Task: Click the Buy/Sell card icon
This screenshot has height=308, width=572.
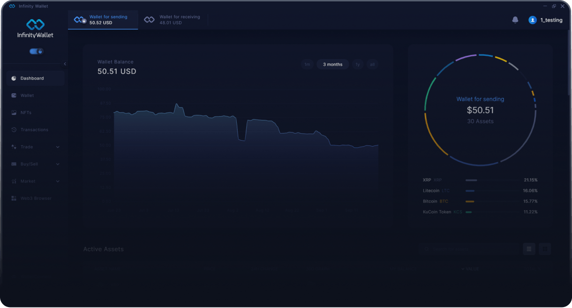Action: [14, 164]
